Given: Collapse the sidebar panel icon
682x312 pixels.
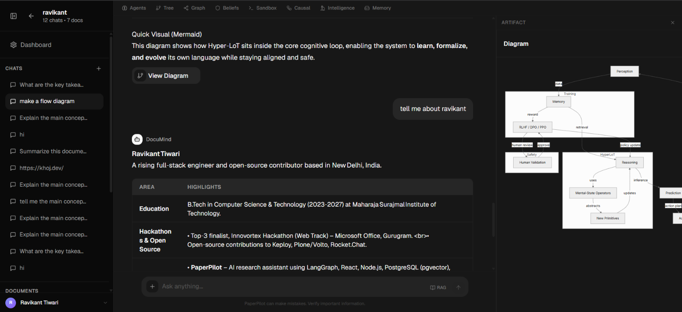Looking at the screenshot, I should pos(13,16).
